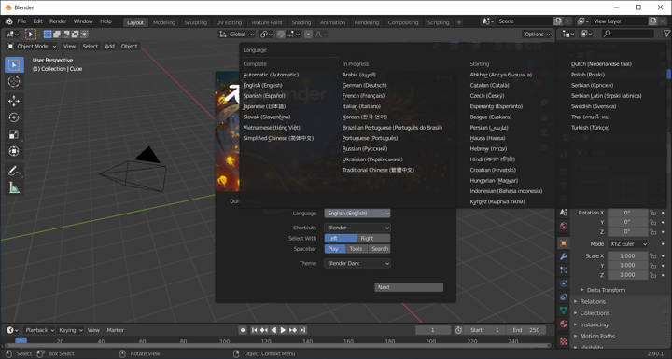This screenshot has height=359, width=672.
Task: Click the Next button
Action: click(409, 287)
